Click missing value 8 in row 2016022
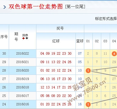 click(97, 53)
